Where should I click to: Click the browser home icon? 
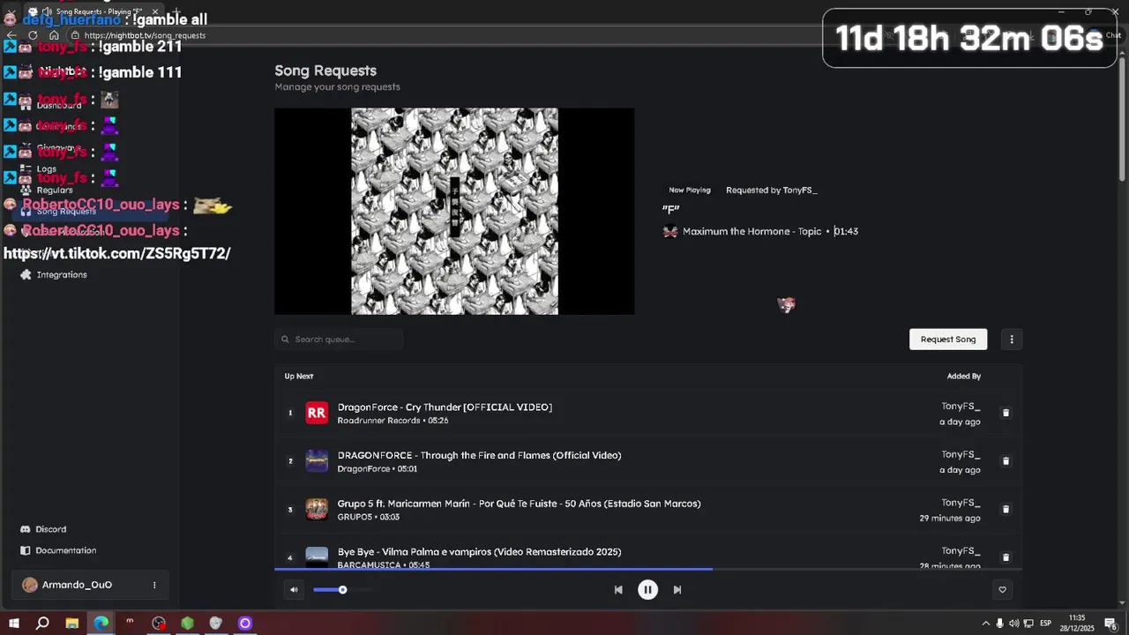tap(54, 35)
